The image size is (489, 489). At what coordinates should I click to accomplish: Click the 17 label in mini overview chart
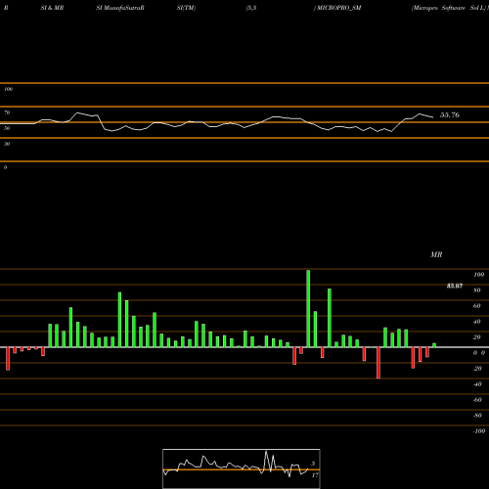click(315, 475)
